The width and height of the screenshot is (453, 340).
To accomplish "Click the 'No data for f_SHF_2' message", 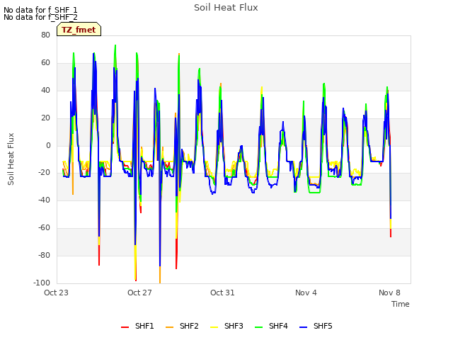I will coord(40,17).
